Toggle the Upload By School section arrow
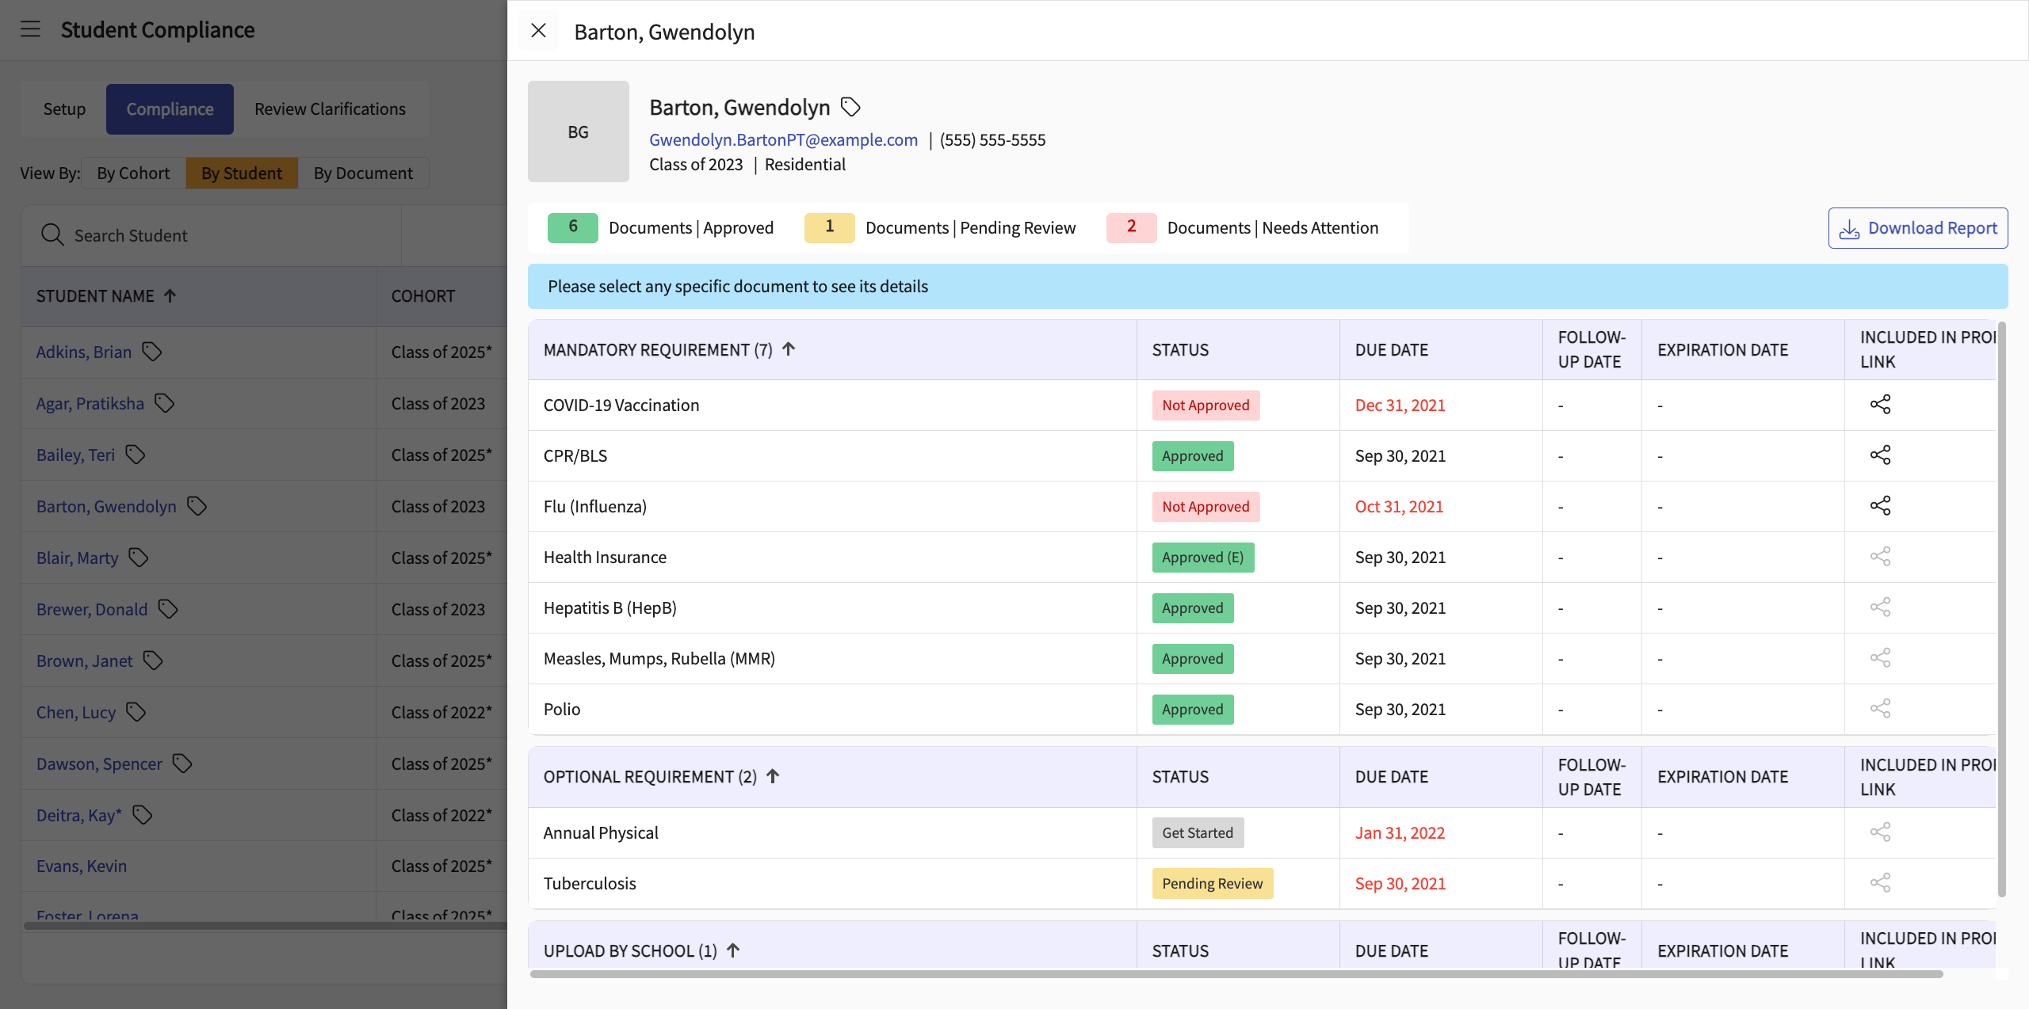Image resolution: width=2029 pixels, height=1009 pixels. tap(733, 950)
